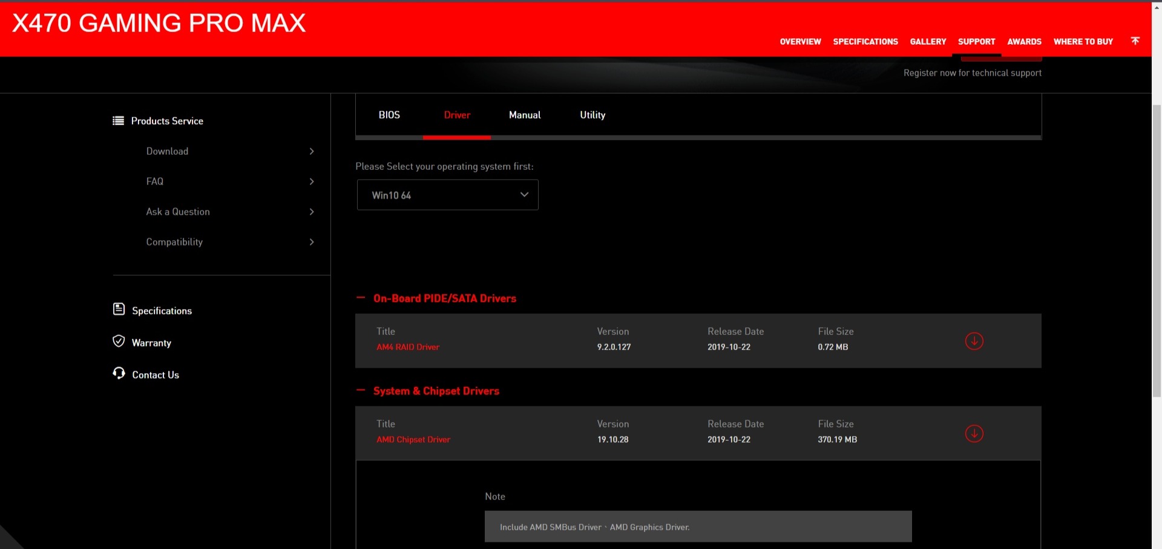Open Specifications in the top navigation
This screenshot has height=549, width=1162.
click(865, 42)
